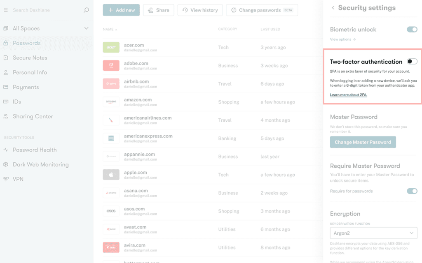Disable Biometric unlock
Viewport: 422px width, 263px height.
(413, 29)
